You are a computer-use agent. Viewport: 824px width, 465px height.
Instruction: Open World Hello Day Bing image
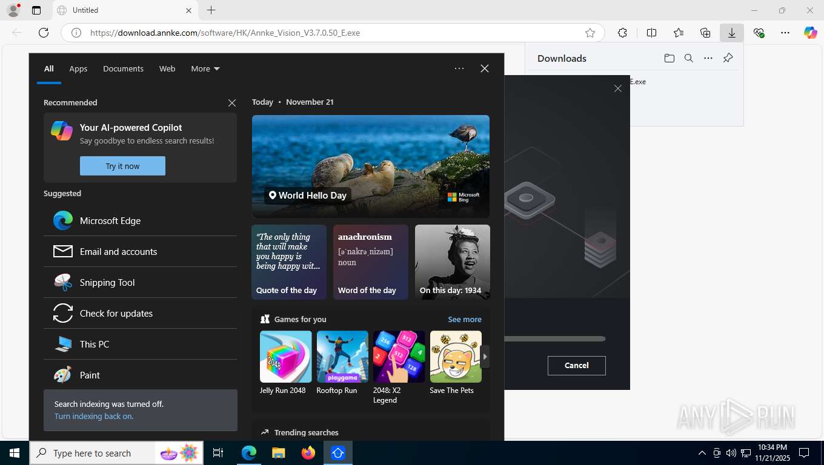point(371,167)
